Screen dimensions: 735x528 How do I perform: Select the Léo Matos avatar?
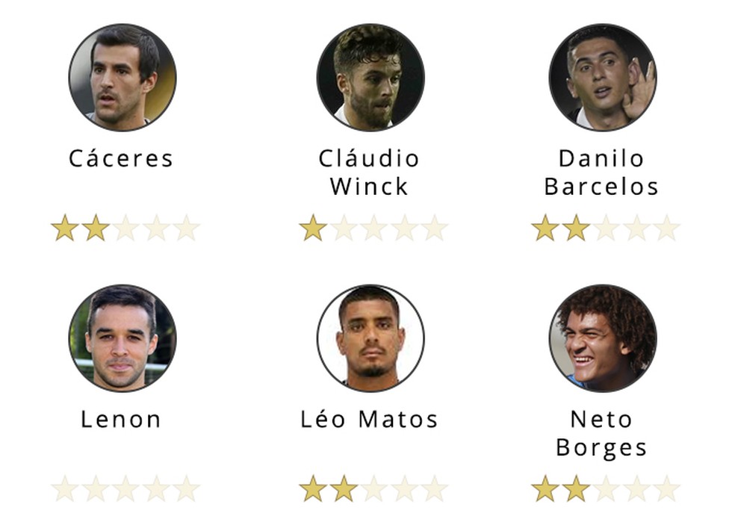point(370,338)
